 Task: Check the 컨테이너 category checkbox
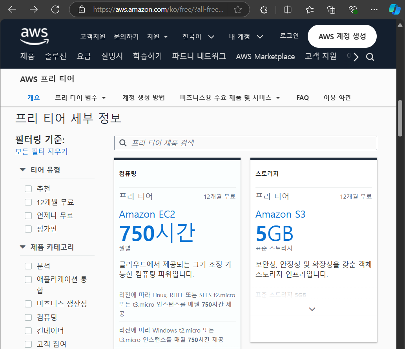point(28,331)
